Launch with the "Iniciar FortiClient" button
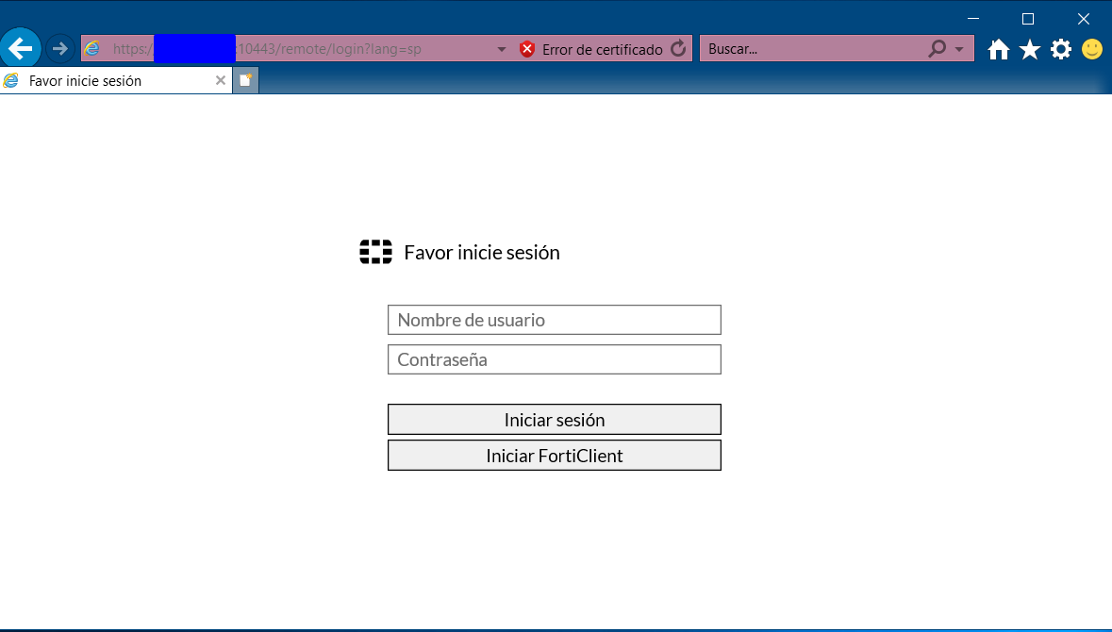This screenshot has width=1112, height=632. pos(555,456)
